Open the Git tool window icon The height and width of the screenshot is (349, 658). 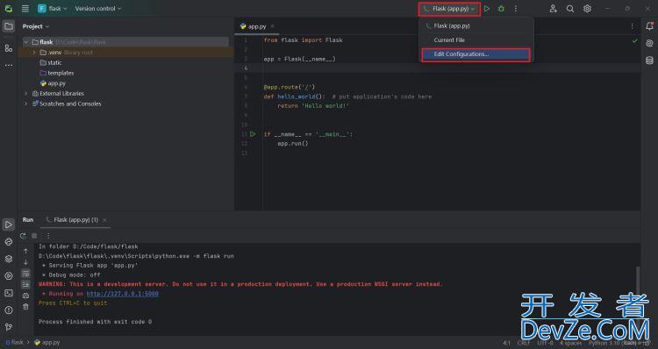coord(9,327)
